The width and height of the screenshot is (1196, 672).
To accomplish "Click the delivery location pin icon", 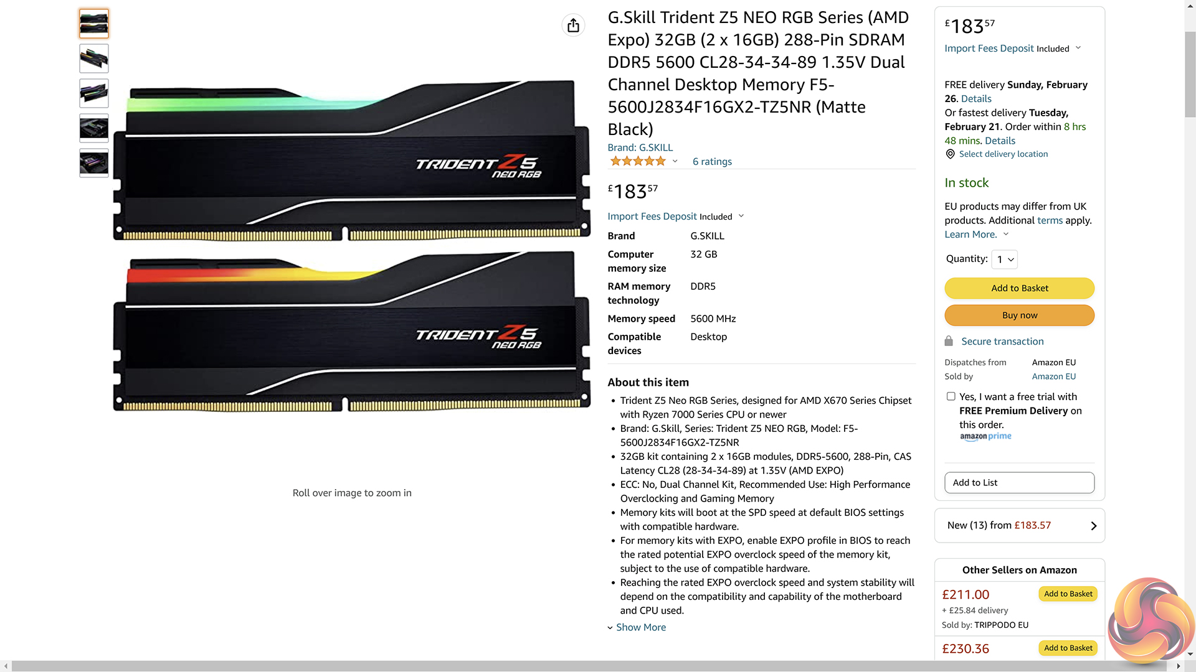I will (950, 154).
